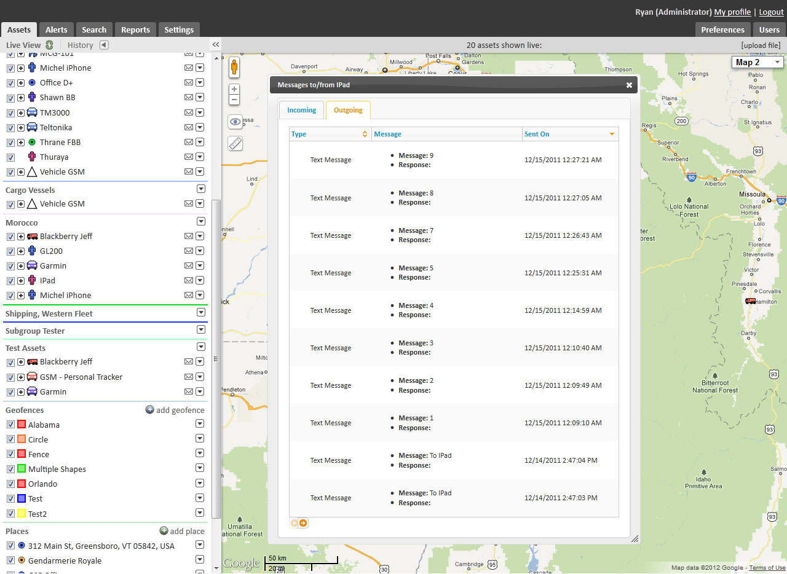Screen dimensions: 787x574
Task: Open the Reports tab
Action: click(x=135, y=29)
